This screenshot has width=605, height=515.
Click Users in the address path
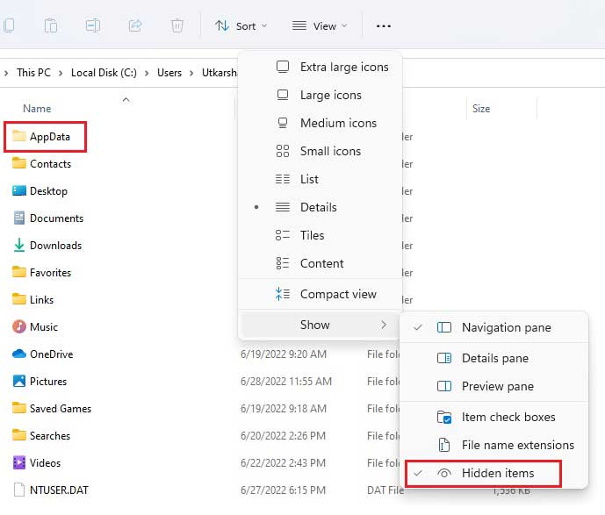(169, 73)
